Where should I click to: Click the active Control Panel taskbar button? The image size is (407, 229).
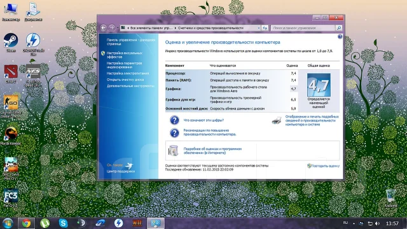156,223
